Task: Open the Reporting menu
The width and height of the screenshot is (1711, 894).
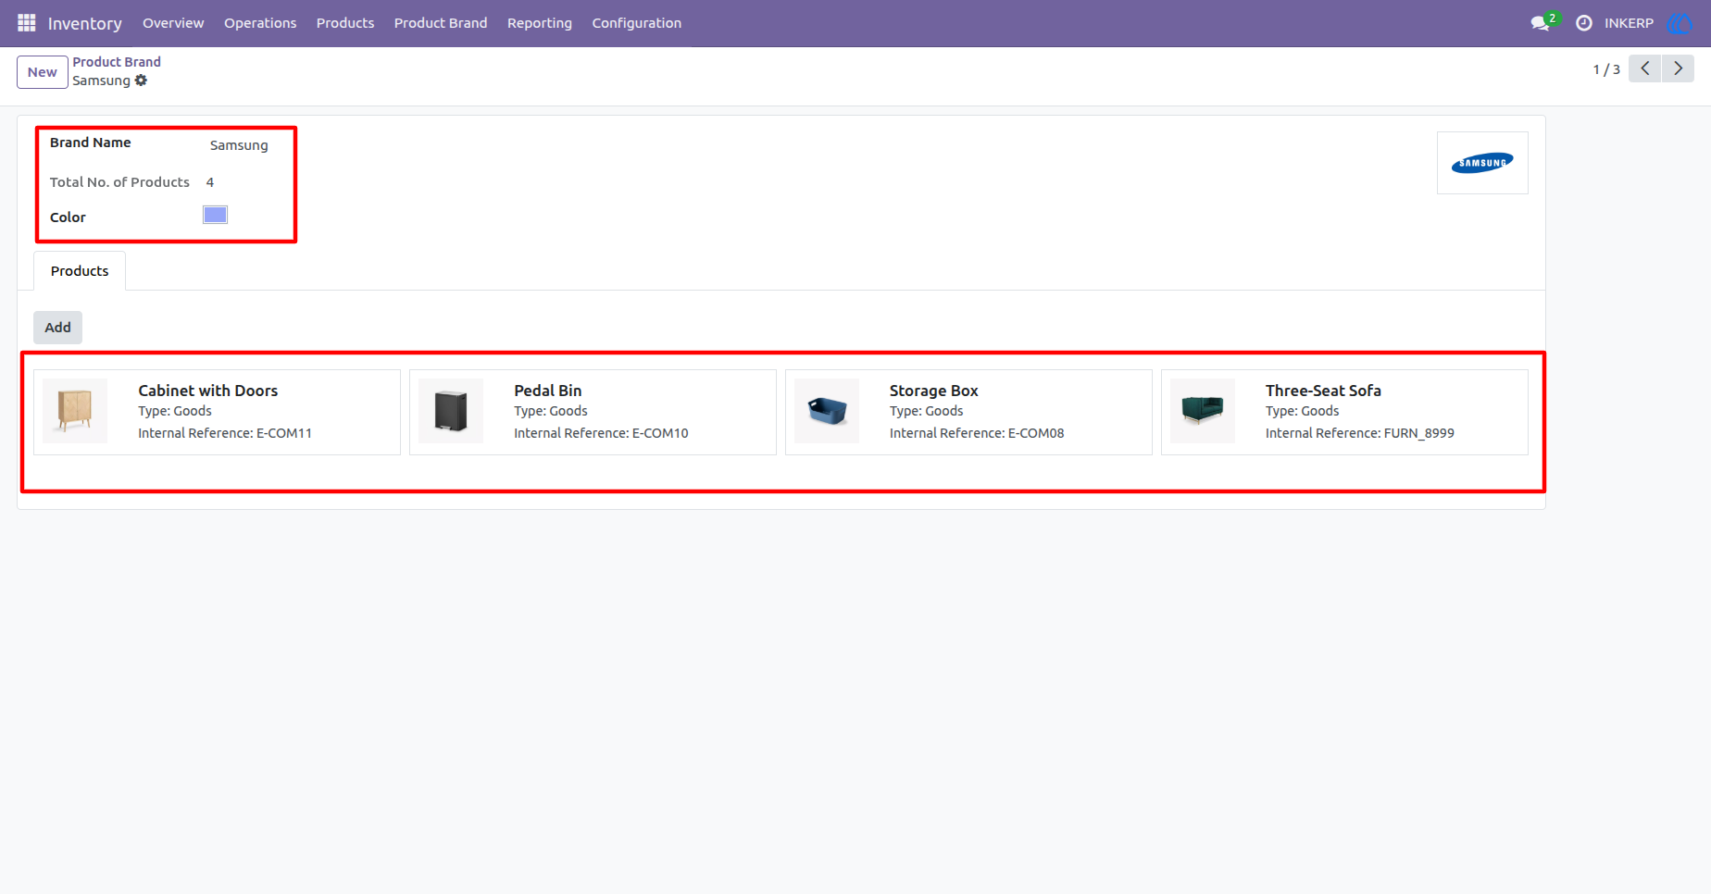Action: click(540, 23)
